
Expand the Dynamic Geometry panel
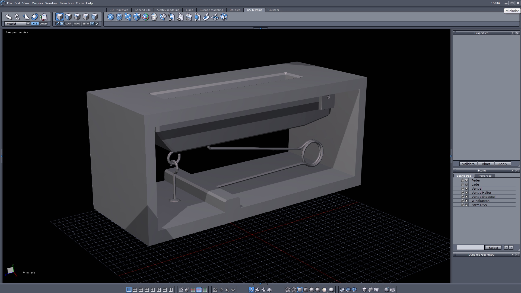[512, 254]
